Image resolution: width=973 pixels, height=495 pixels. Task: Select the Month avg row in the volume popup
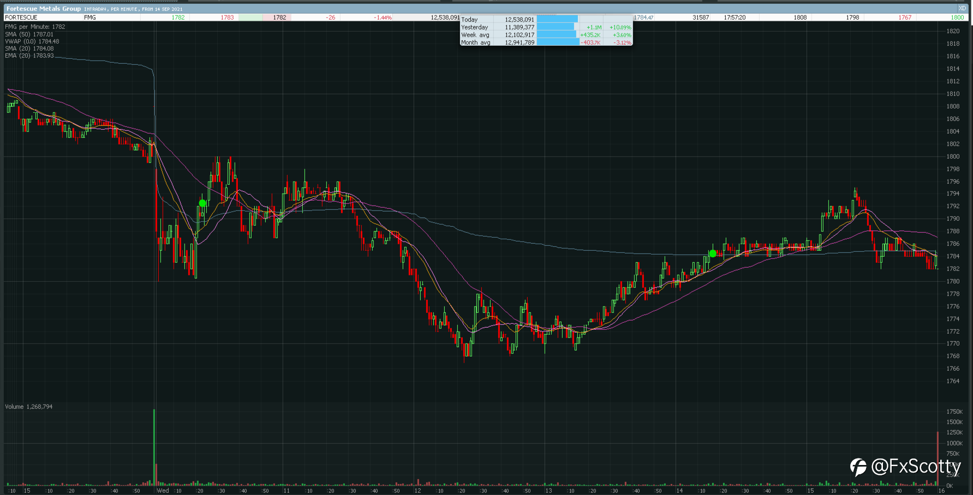(546, 42)
